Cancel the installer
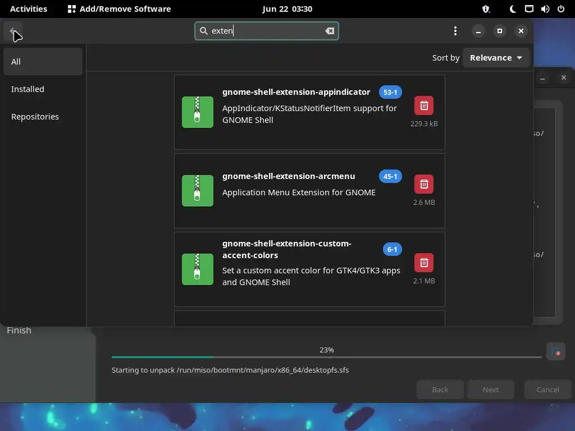Viewport: 575px width, 431px height. 548,389
